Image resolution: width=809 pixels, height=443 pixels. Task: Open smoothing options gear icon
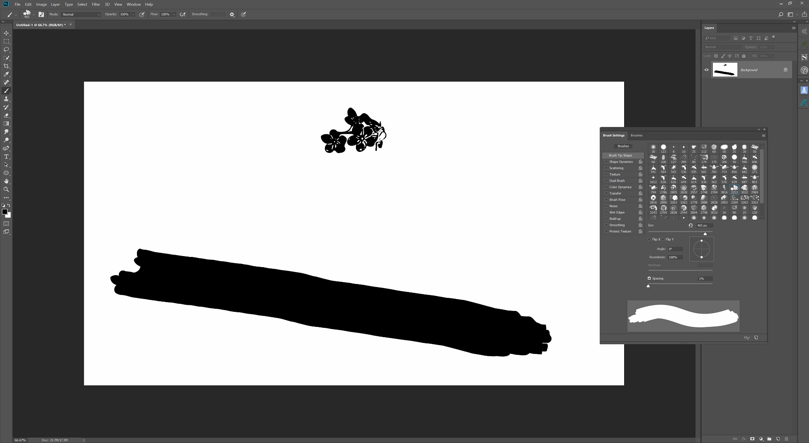[232, 15]
